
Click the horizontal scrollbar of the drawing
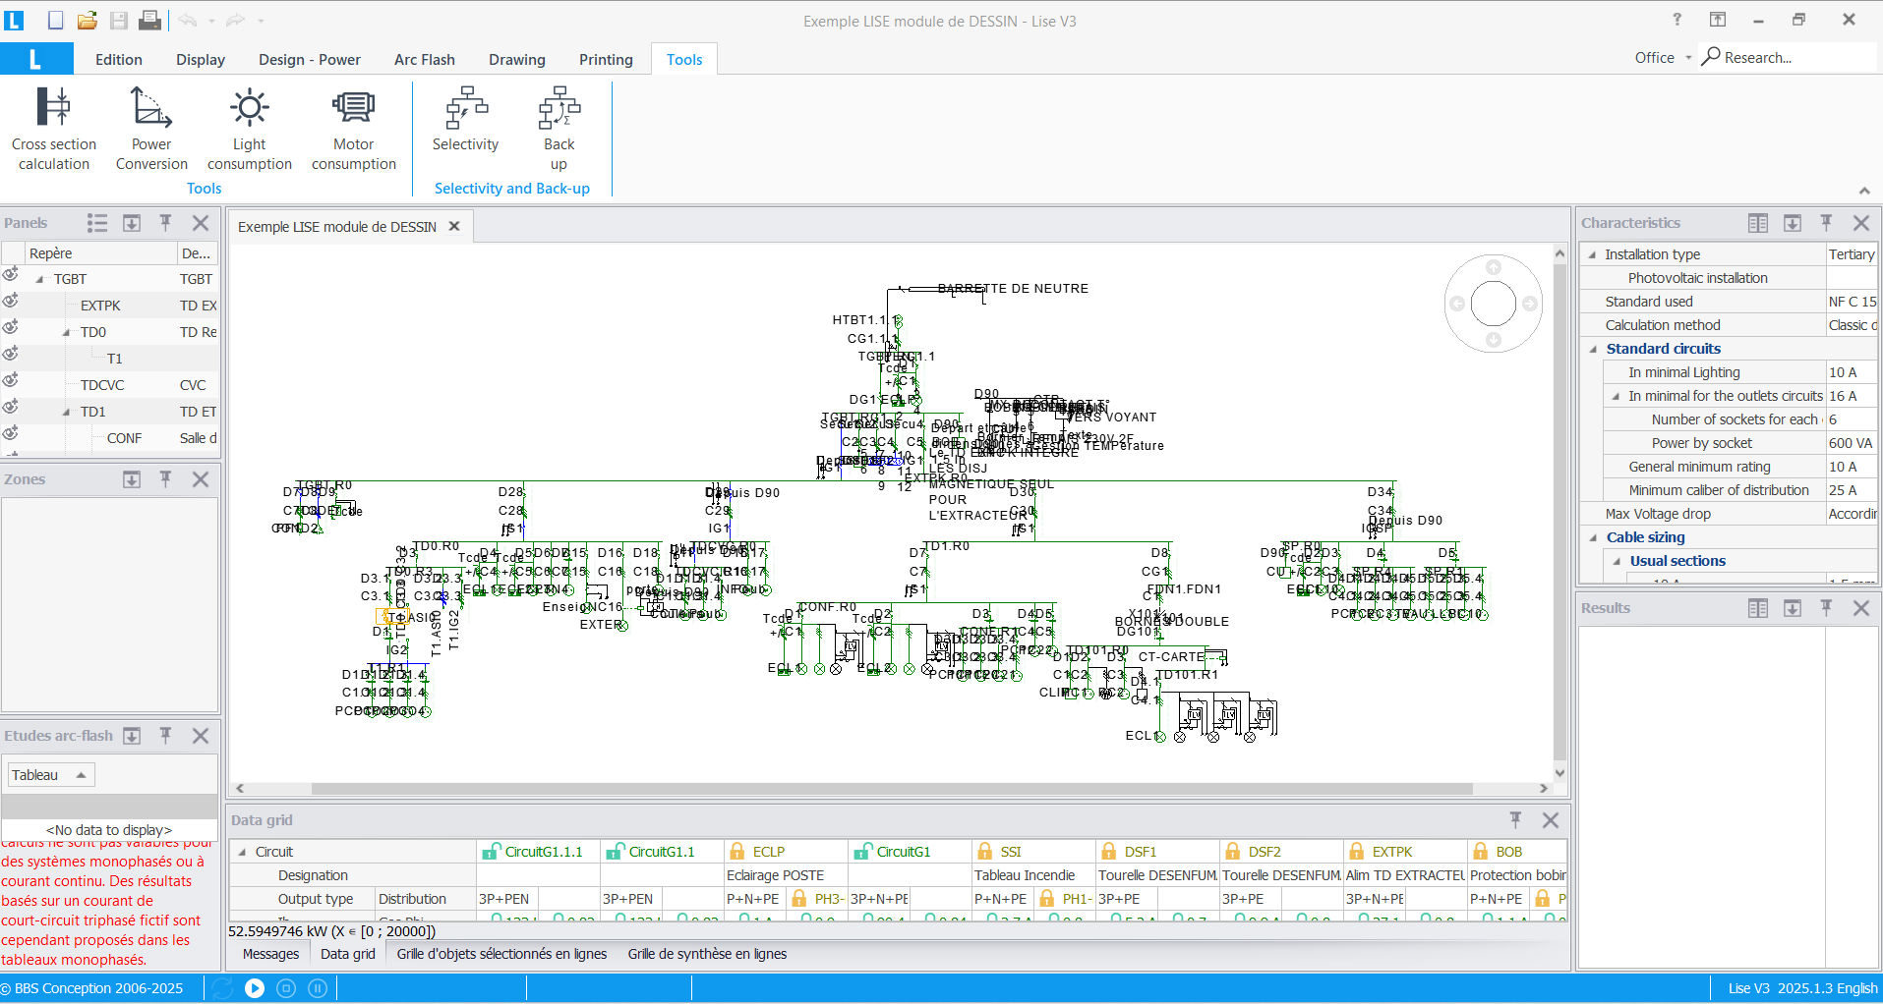point(892,788)
